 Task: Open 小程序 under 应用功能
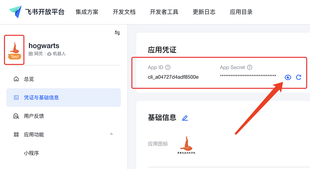tap(31, 153)
